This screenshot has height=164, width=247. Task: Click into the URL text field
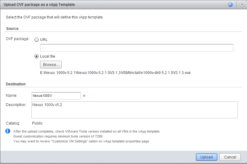(137, 48)
